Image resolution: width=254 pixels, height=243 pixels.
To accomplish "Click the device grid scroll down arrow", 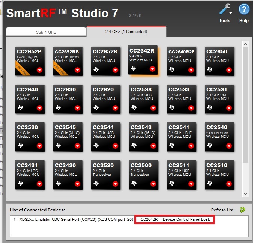I will [246, 194].
